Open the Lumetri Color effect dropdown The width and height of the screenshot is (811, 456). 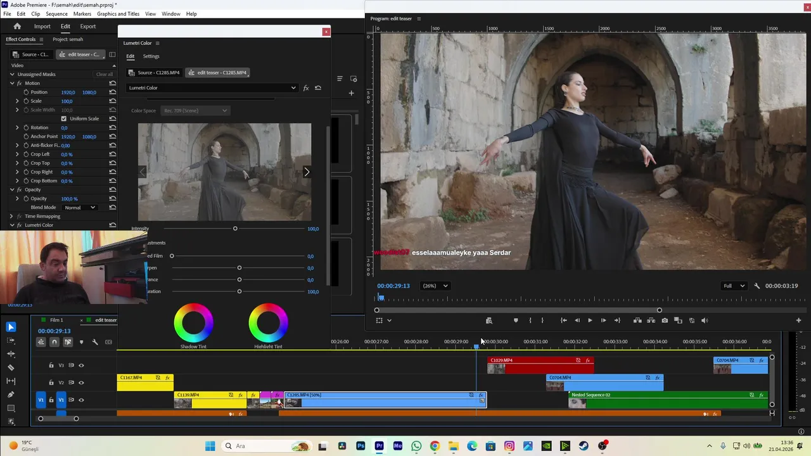[212, 88]
